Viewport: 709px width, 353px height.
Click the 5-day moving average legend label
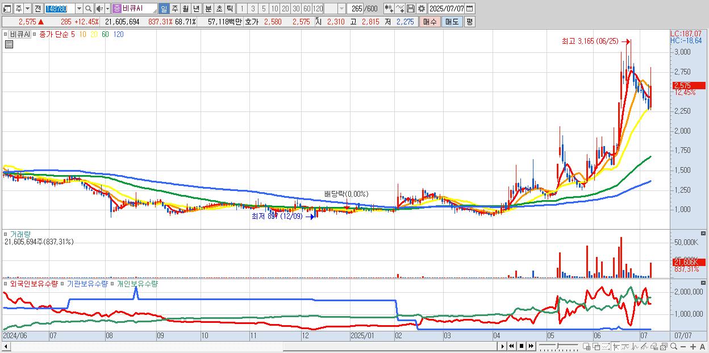click(73, 34)
